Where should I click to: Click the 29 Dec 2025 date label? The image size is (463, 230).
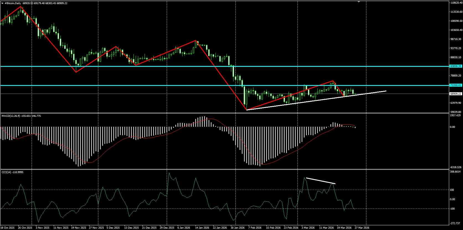(x=167, y=228)
